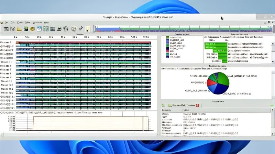The width and height of the screenshot is (275, 154).
Task: Open the green performance radar icon
Action: click(x=26, y=29)
